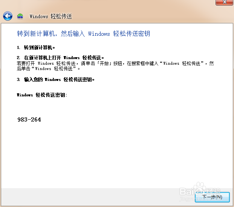The image size is (234, 207).
Task: Click the label Windows 轻松传送密钥:
Action: tap(42, 95)
